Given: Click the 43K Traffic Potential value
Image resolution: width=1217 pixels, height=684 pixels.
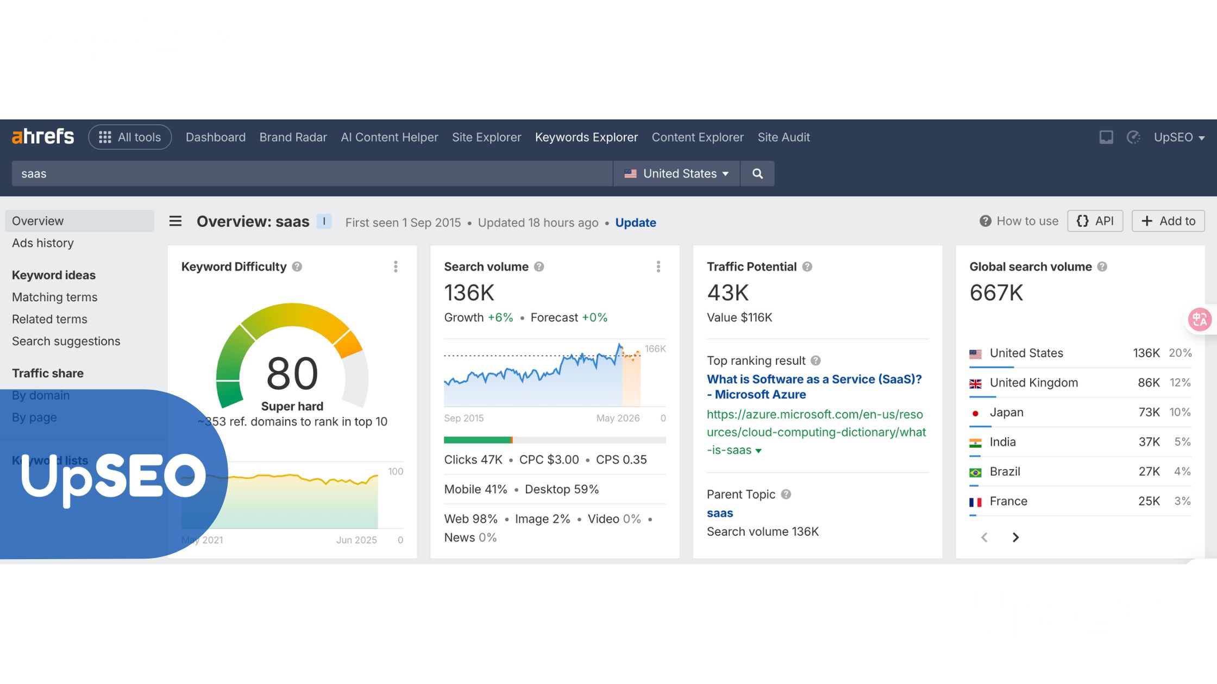Looking at the screenshot, I should coord(727,293).
